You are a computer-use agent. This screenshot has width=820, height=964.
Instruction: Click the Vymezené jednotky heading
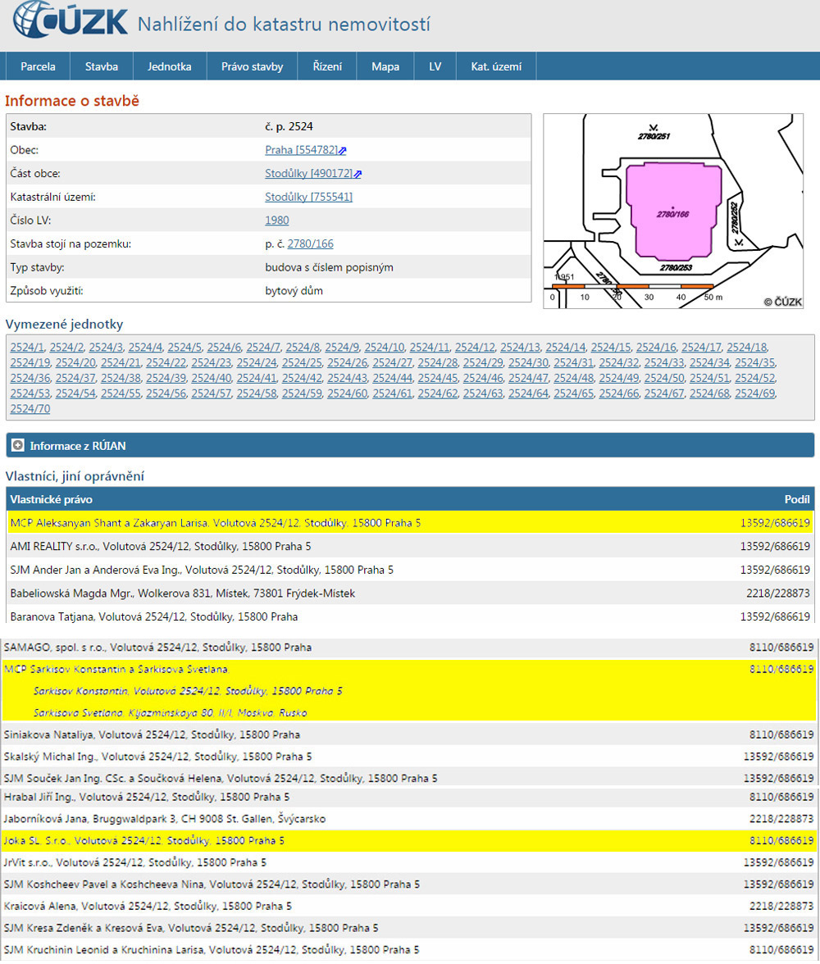pos(64,324)
